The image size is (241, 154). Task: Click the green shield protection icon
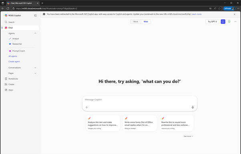229,22
